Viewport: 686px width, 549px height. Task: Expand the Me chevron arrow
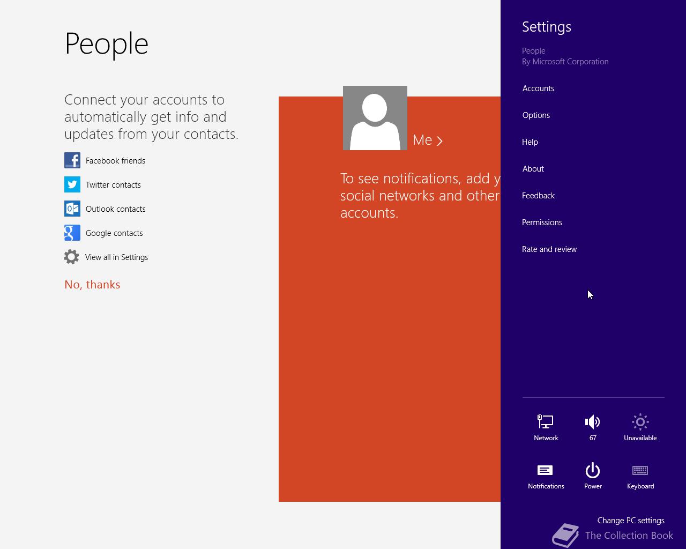pos(440,141)
